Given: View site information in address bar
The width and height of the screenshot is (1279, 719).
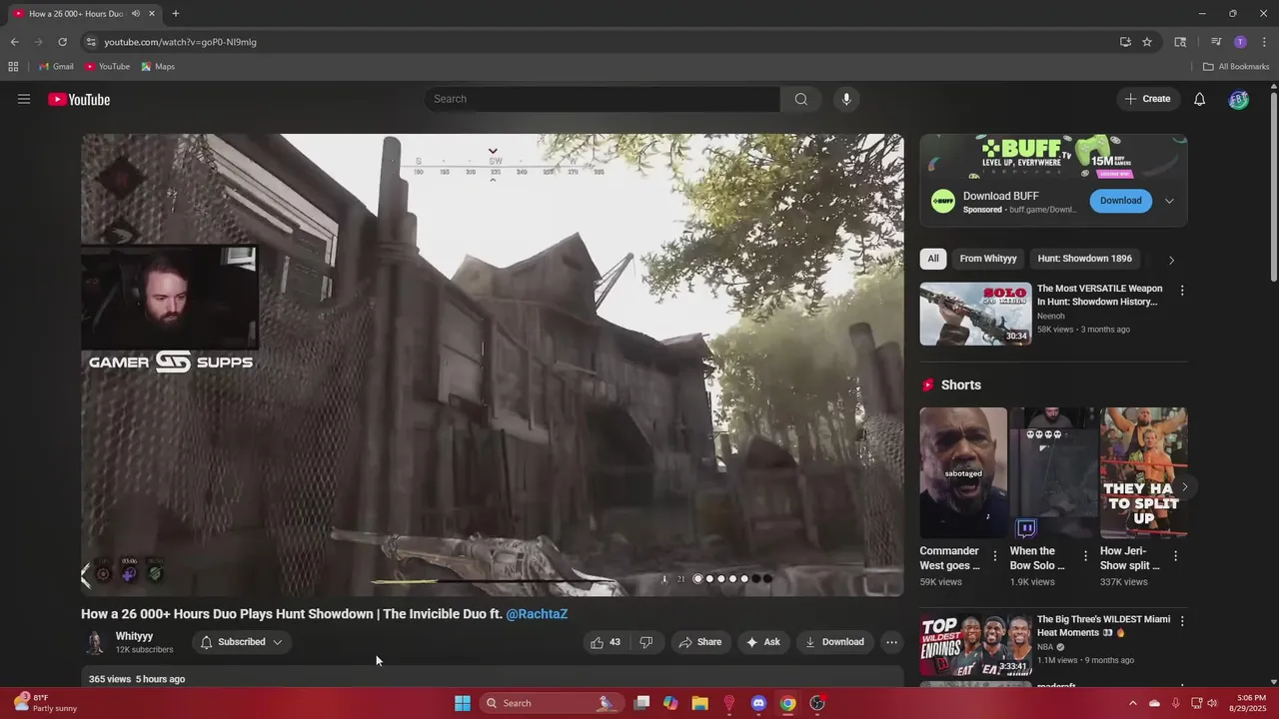Looking at the screenshot, I should tap(90, 42).
